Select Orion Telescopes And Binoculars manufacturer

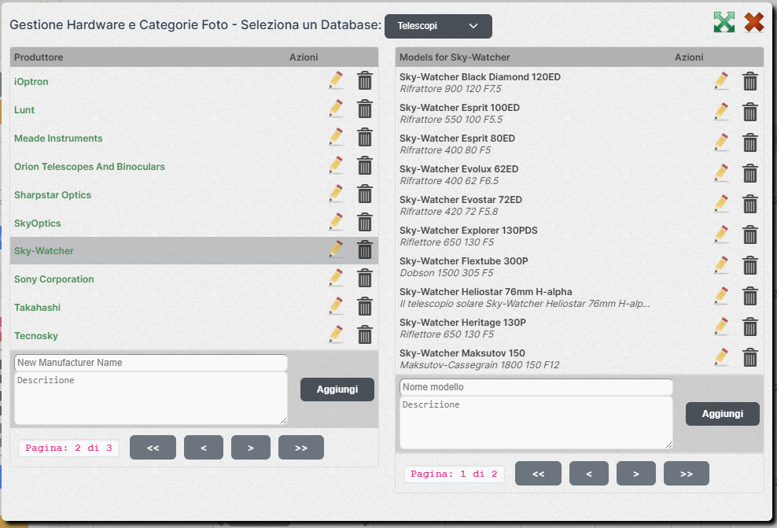[x=90, y=167]
